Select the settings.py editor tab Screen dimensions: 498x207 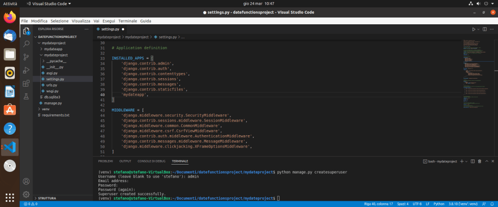pos(110,29)
